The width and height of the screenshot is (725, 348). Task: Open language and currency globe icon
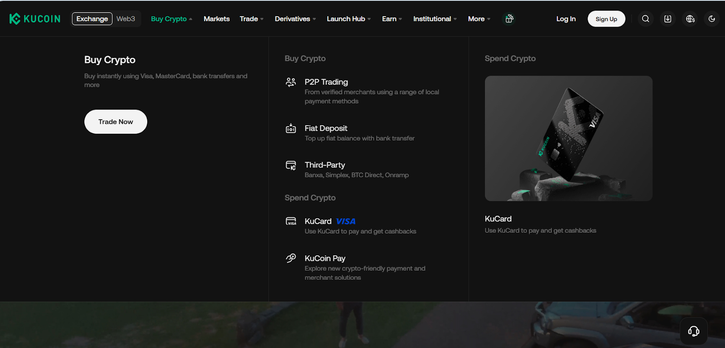click(690, 19)
